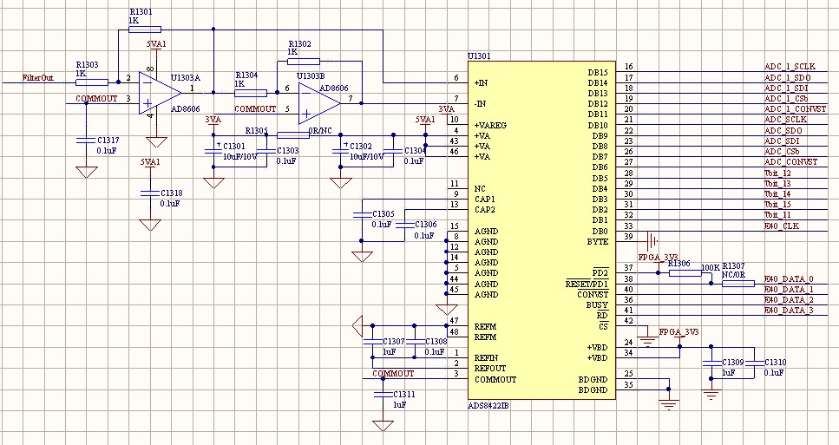Select the C1317 capacitor designator

108,141
